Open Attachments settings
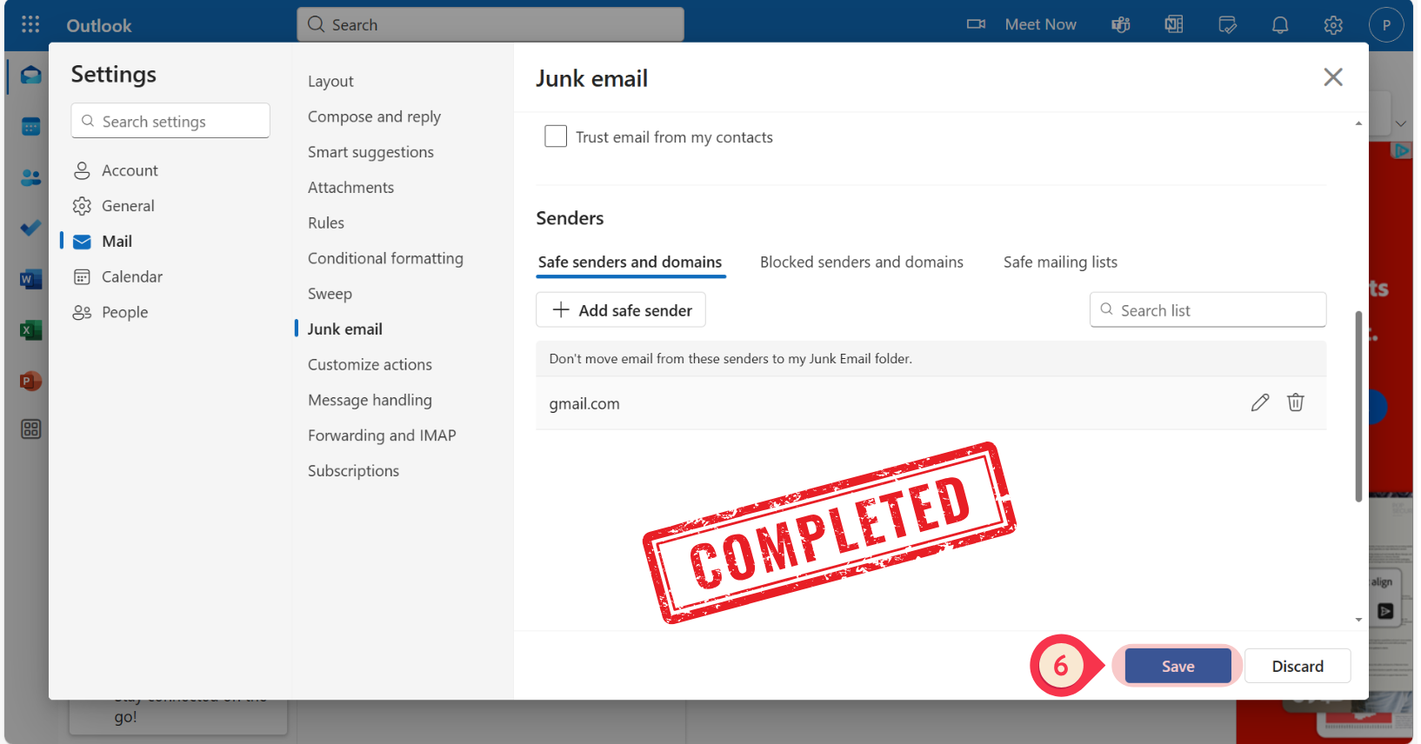 [350, 188]
